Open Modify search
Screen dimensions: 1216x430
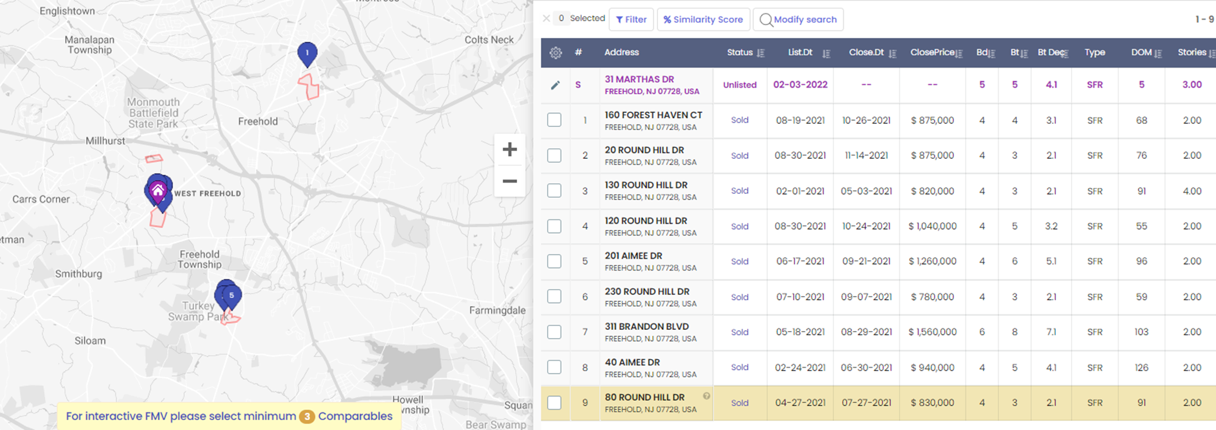coord(798,19)
